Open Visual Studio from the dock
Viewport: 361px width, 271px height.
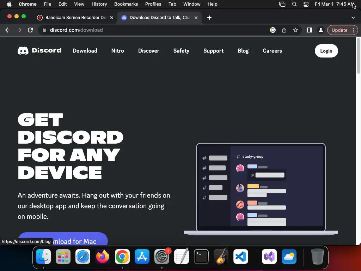269,257
